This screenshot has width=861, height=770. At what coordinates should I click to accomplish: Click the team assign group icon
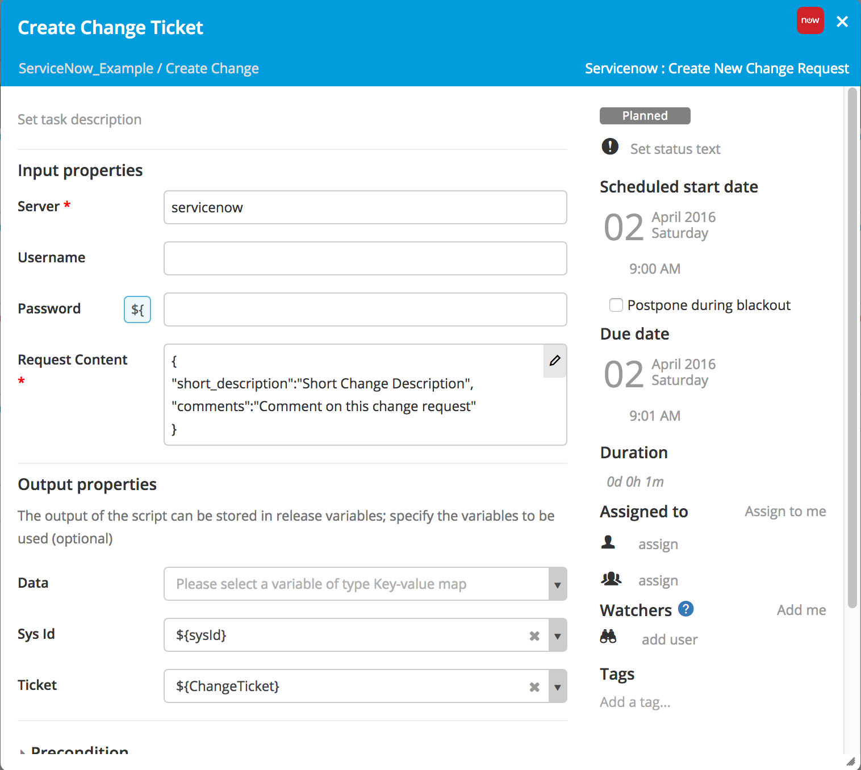pyautogui.click(x=611, y=579)
